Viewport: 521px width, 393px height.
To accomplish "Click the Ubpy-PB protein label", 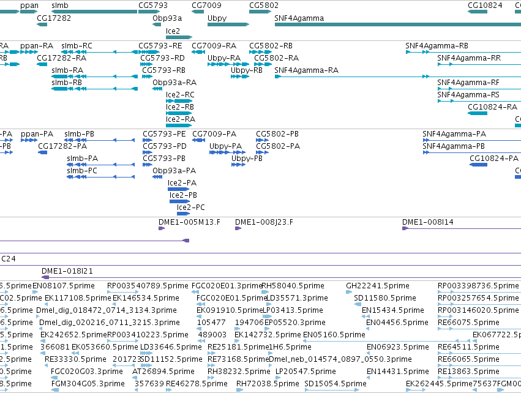I will coord(247,159).
